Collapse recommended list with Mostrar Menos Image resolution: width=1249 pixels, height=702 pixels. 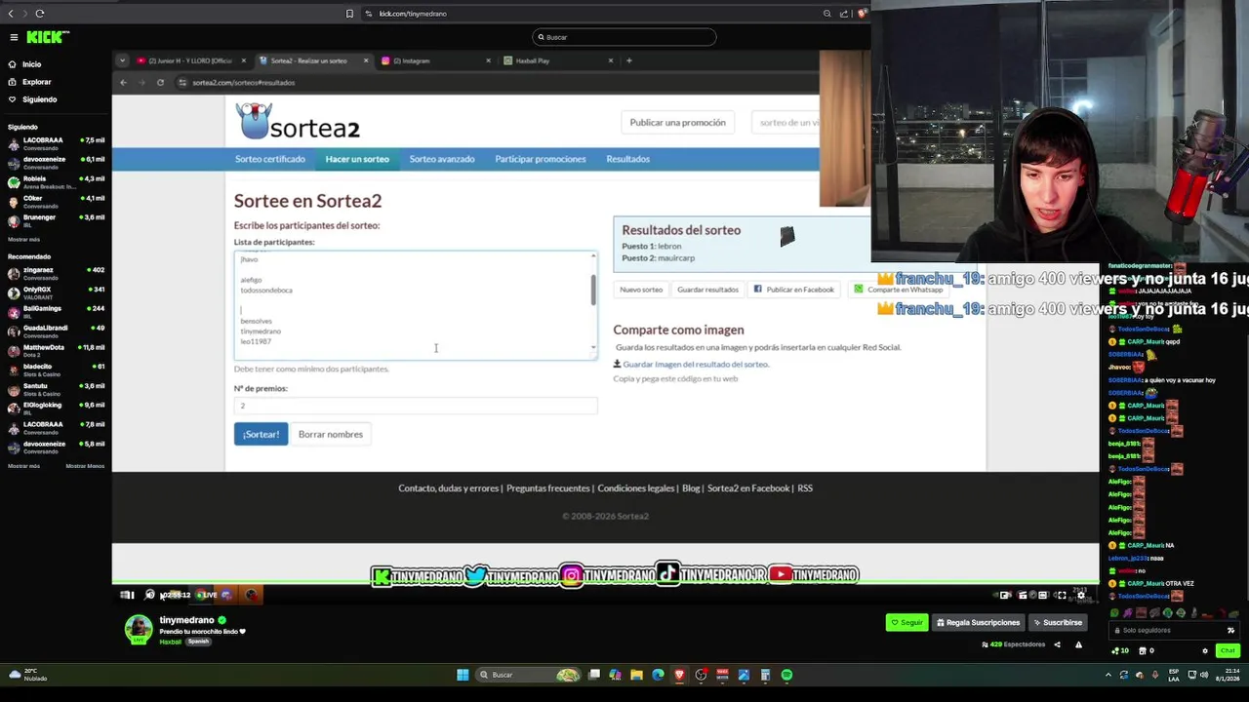pos(85,466)
